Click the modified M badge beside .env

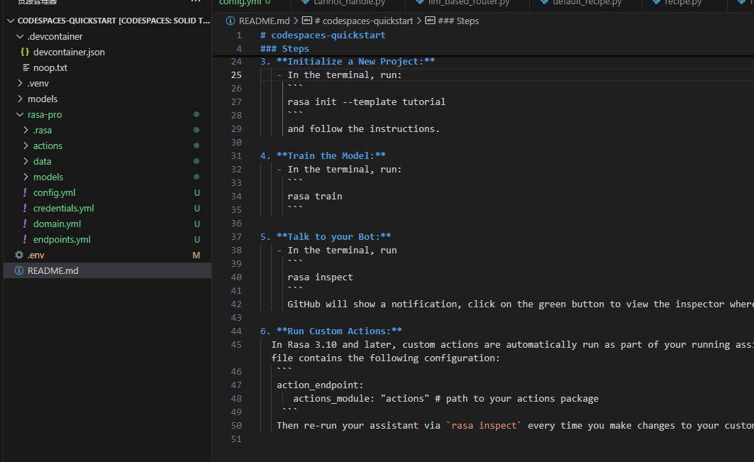(196, 255)
